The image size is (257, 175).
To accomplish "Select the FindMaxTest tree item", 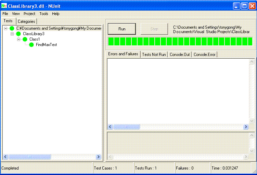I will pyautogui.click(x=47, y=45).
